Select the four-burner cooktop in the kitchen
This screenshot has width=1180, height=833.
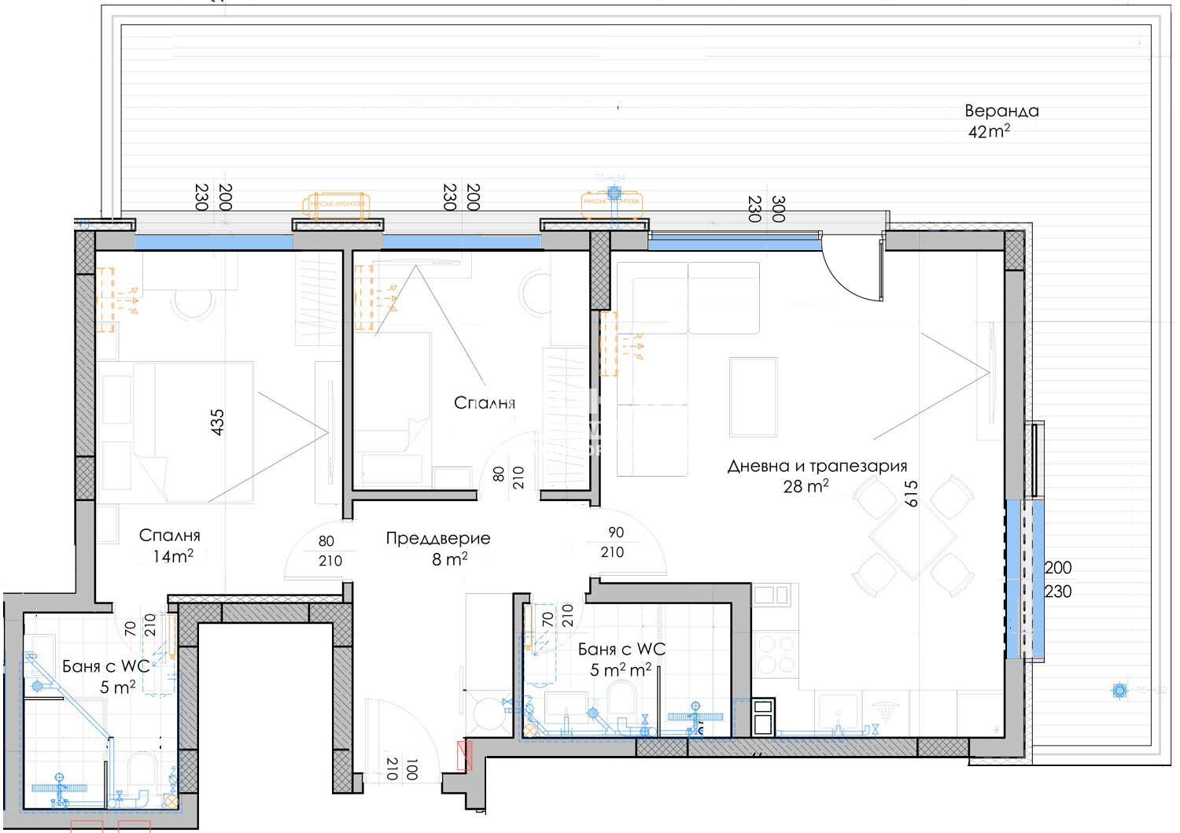pyautogui.click(x=775, y=652)
